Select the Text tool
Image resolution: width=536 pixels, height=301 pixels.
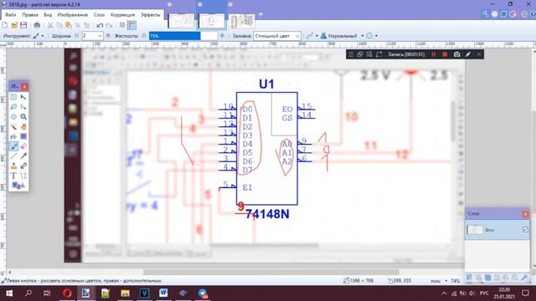point(13,176)
